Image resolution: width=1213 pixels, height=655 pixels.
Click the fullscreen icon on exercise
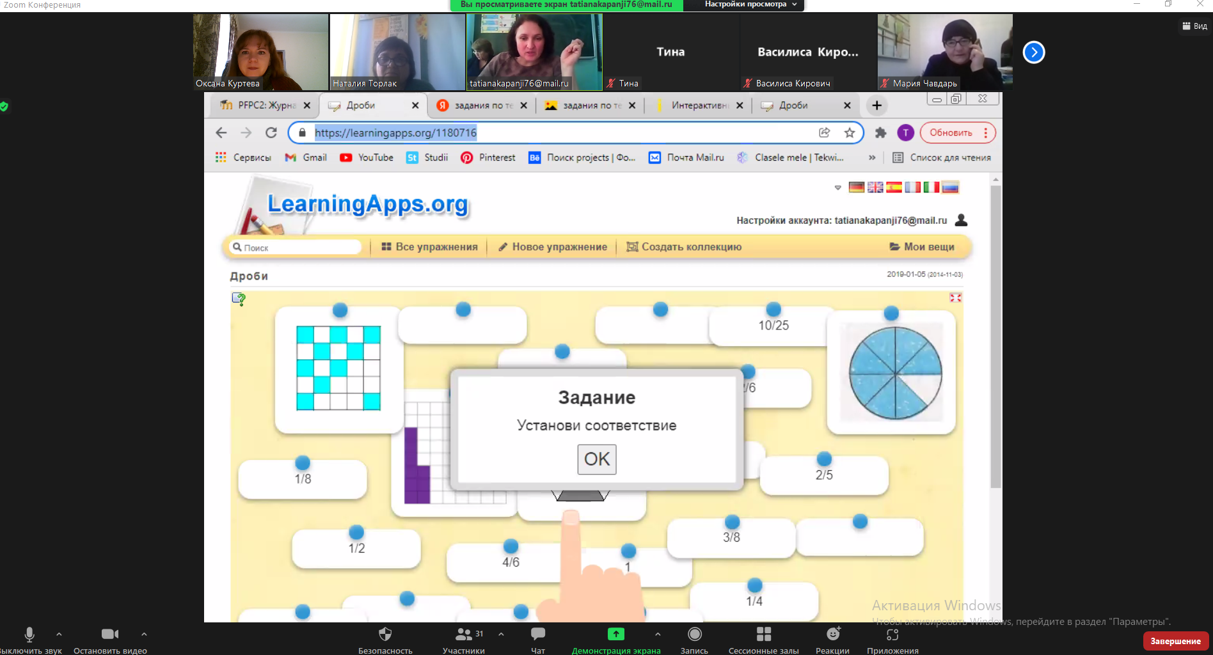955,298
